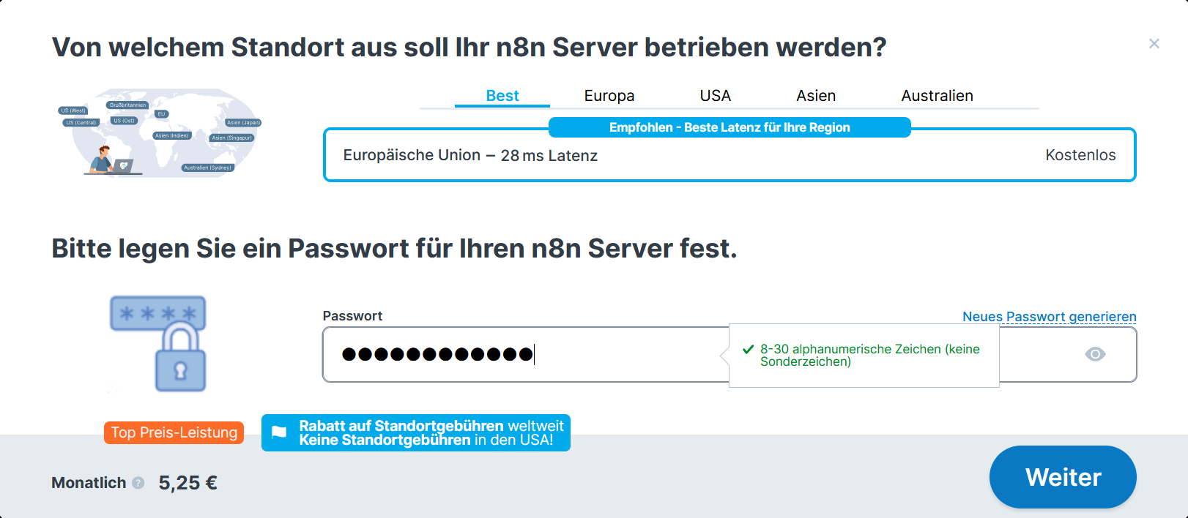Click the flag icon in the discount banner
Image resolution: width=1188 pixels, height=518 pixels.
[279, 432]
